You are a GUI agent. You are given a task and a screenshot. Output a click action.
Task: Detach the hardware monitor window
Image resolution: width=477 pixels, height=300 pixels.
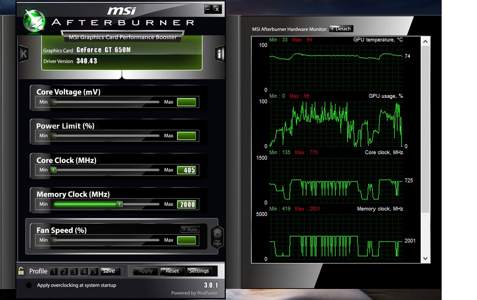click(341, 29)
